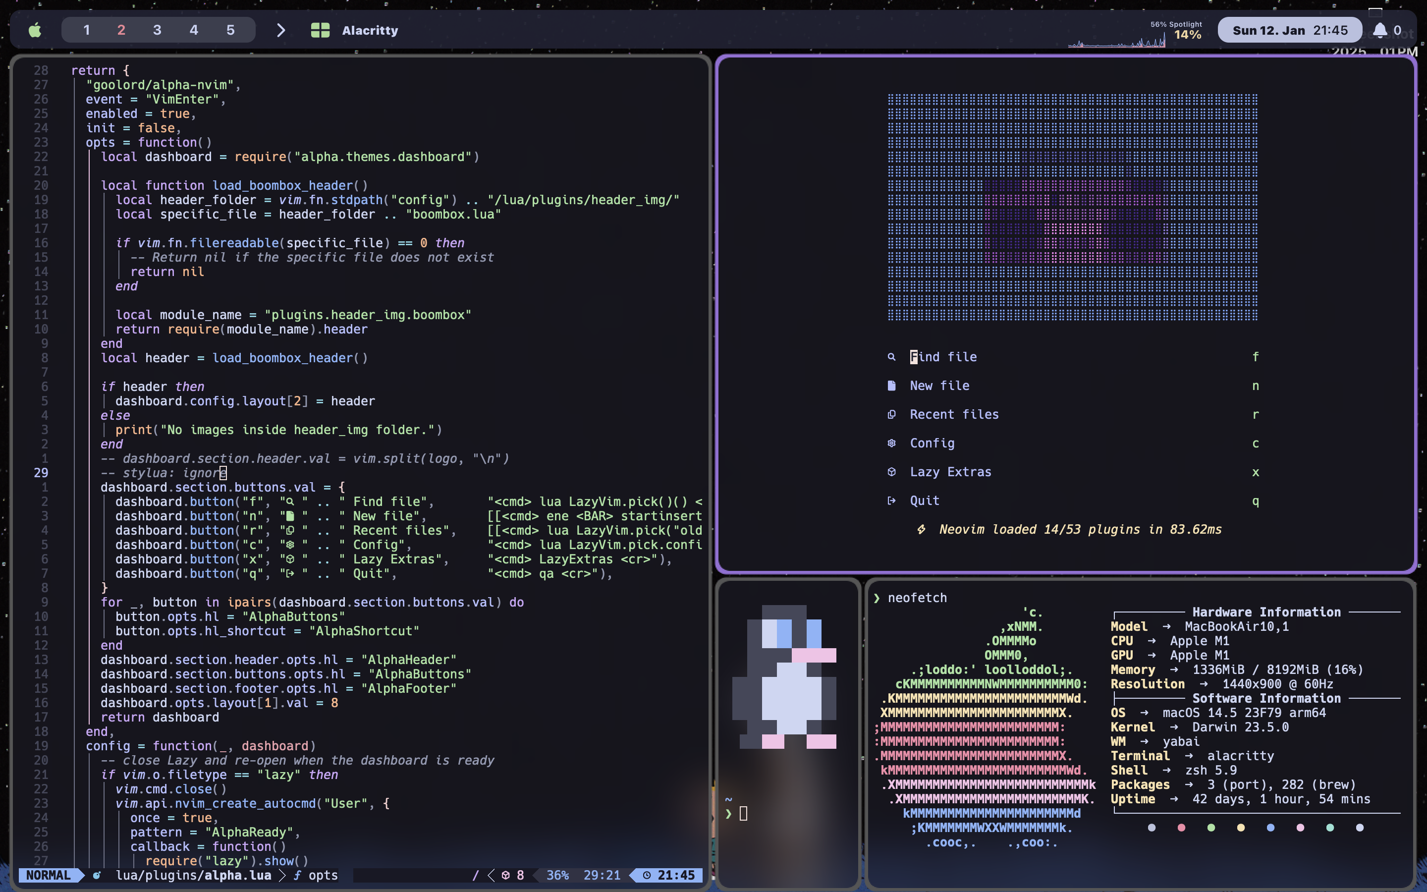Click the shell prompt cursor in penguin pane

pyautogui.click(x=743, y=814)
